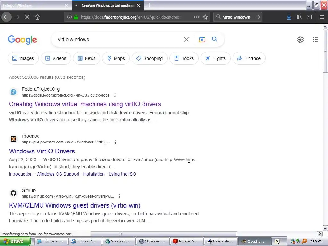The image size is (328, 246).
Task: Switch to Untitled taskbar window
Action: point(51,241)
